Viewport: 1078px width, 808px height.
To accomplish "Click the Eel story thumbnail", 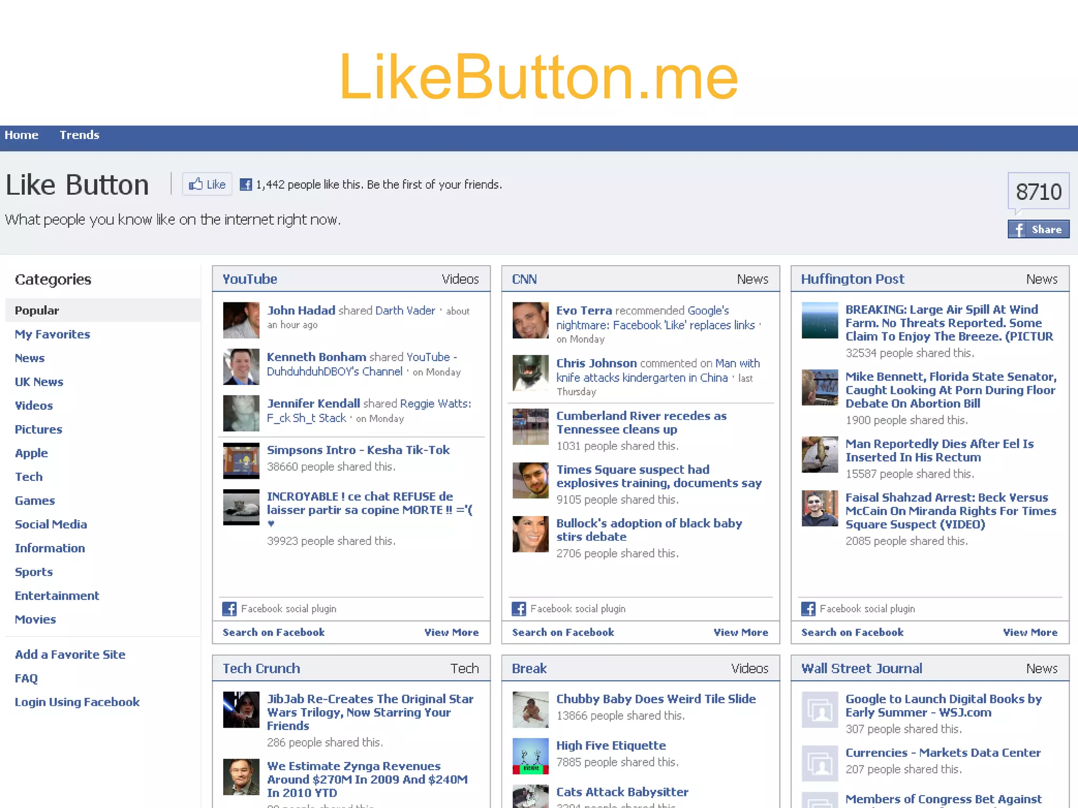I will click(x=820, y=454).
